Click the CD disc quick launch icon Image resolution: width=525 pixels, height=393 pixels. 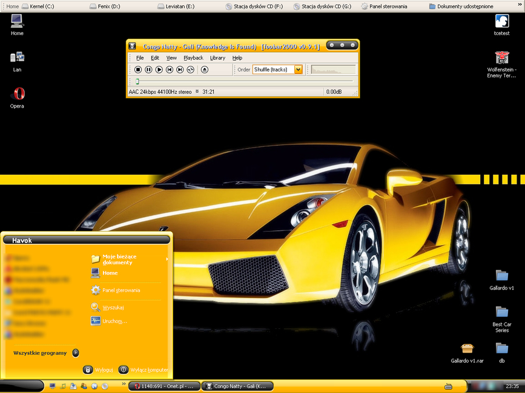[105, 386]
